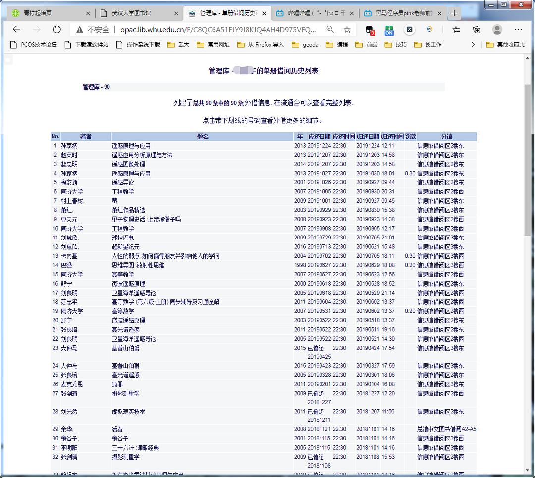Open browser settings ellipsis menu
This screenshot has width=535, height=478.
[x=518, y=30]
